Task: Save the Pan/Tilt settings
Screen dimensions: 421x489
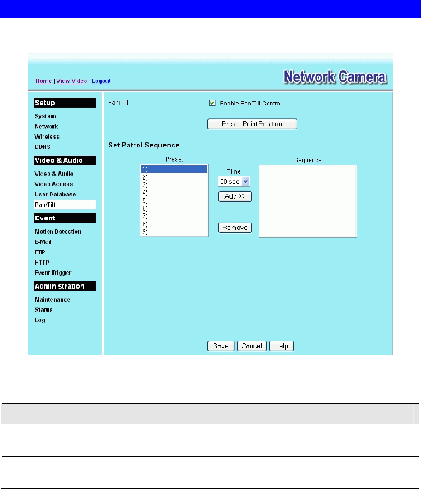Action: point(221,346)
